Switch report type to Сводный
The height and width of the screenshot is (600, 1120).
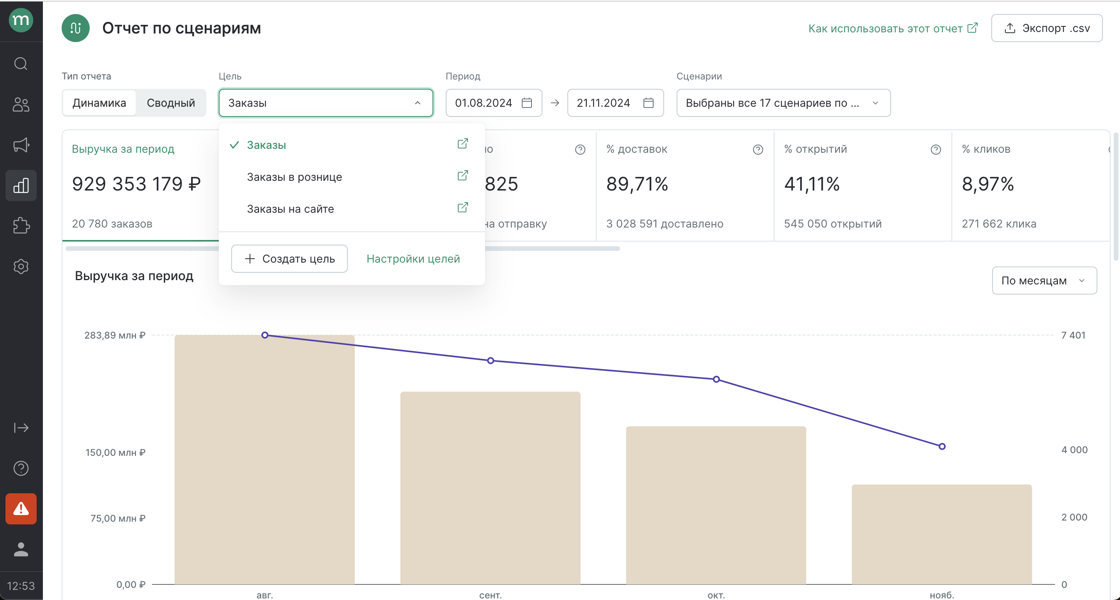[x=171, y=103]
